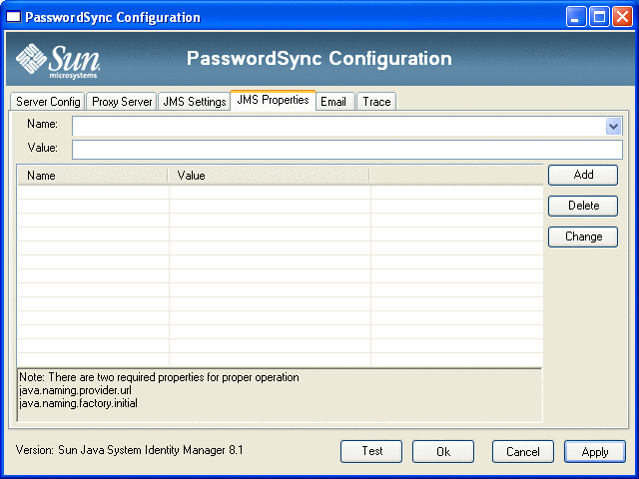
Task: Click the Sun Microsystems logo
Action: click(58, 61)
